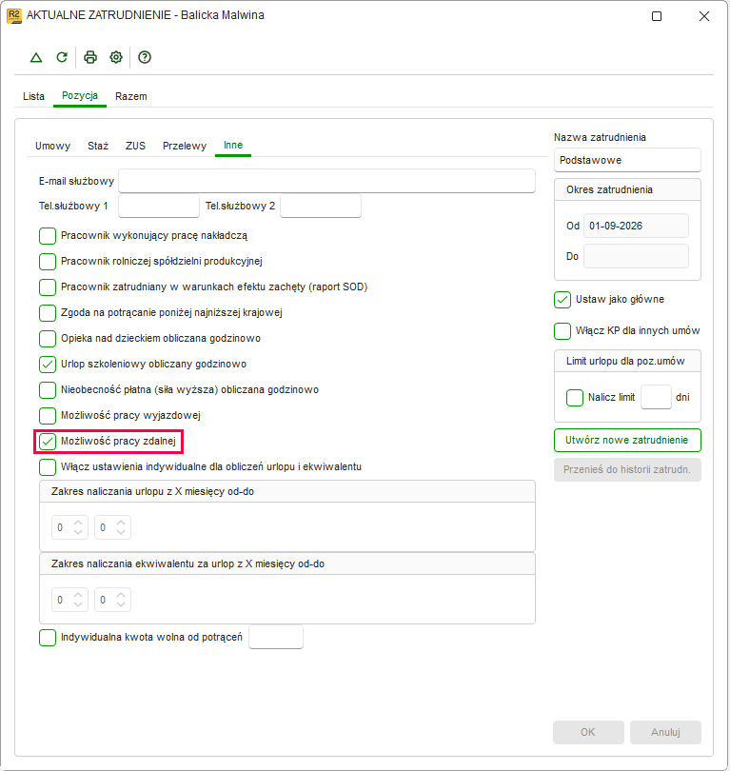This screenshot has height=771, width=730.
Task: Edit the Nazwa zatrudnienia field
Action: pos(627,160)
